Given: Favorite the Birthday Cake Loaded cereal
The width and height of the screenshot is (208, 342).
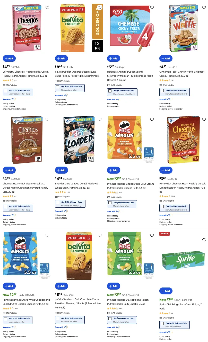Looking at the screenshot, I should click(100, 119).
